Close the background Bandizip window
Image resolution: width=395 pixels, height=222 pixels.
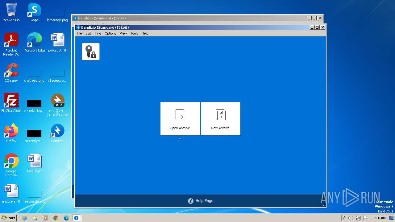click(320, 18)
